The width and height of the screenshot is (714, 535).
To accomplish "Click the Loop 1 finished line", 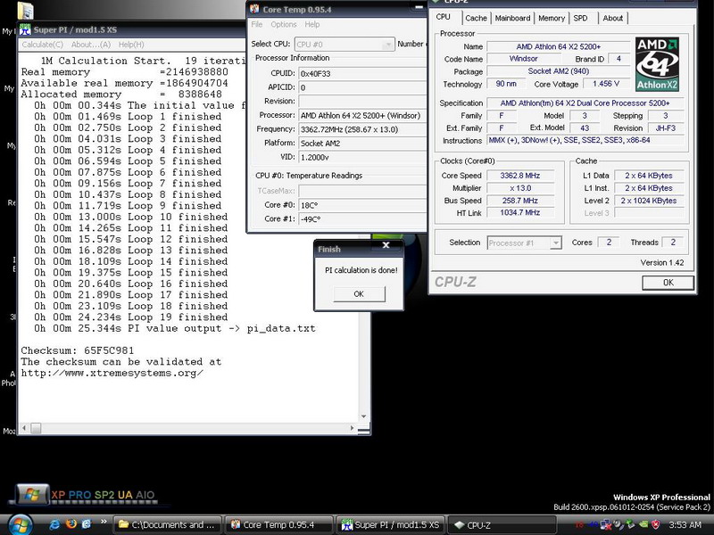I will (x=128, y=117).
